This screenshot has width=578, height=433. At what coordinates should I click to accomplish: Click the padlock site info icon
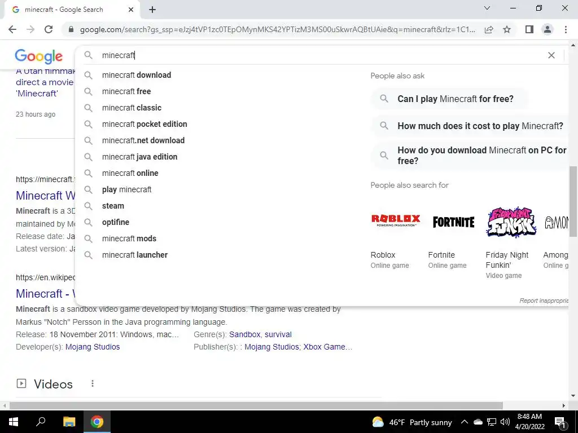[71, 29]
